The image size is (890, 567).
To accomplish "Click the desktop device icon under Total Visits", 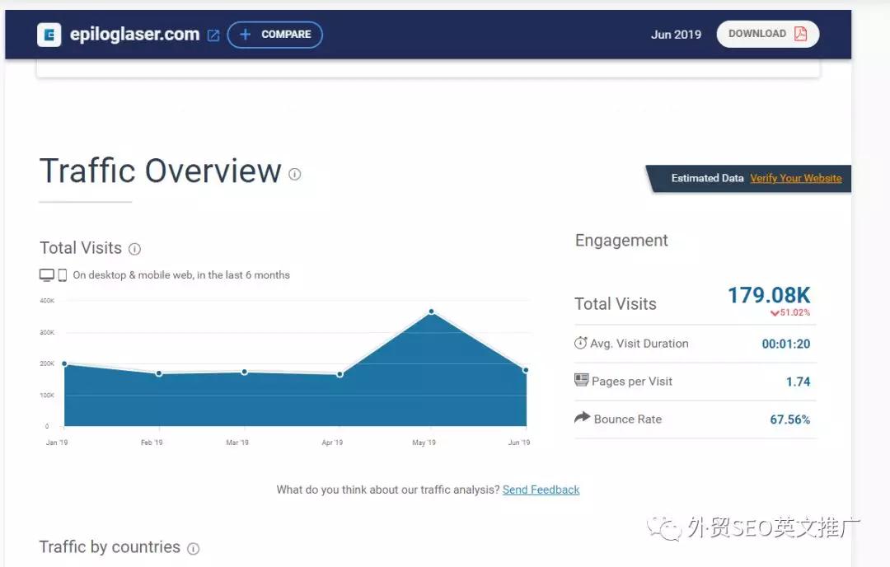I will tap(46, 274).
